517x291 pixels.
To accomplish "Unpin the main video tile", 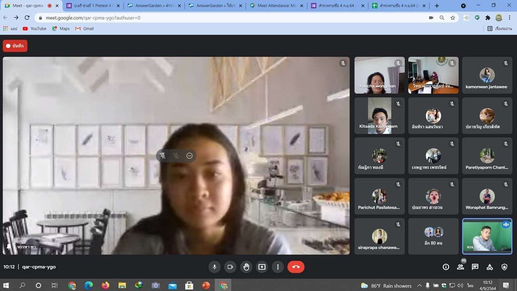I will [x=163, y=156].
